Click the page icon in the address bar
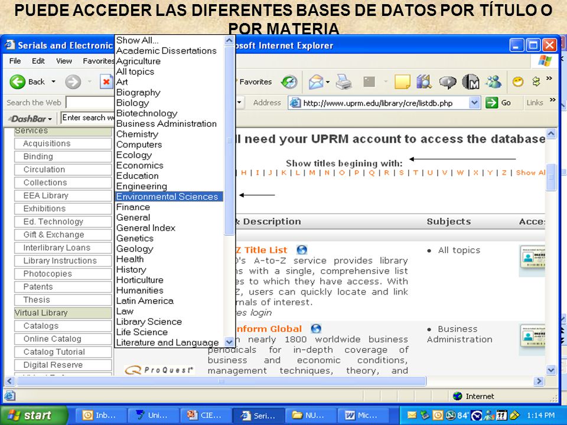 tap(295, 103)
